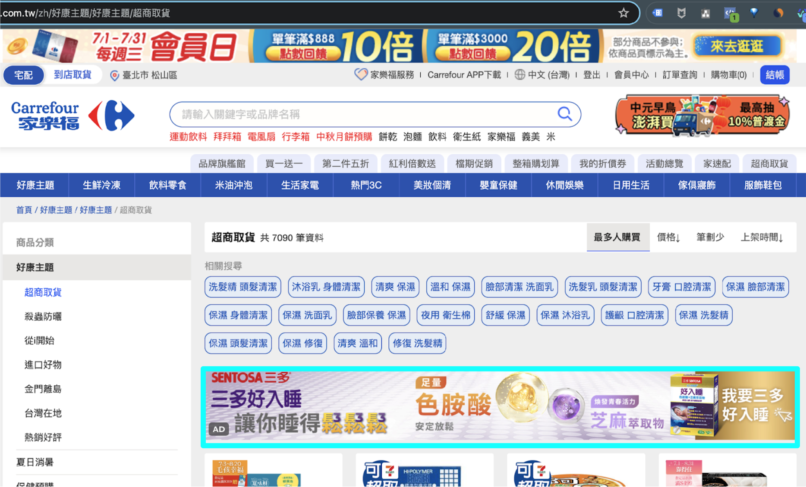Click the globe language icon
The height and width of the screenshot is (487, 806).
coord(520,75)
